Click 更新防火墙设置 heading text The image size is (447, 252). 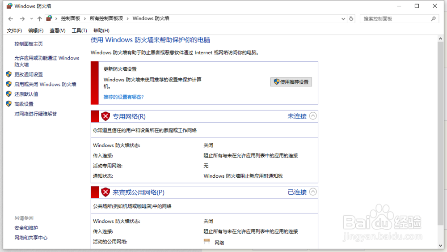pyautogui.click(x=120, y=69)
